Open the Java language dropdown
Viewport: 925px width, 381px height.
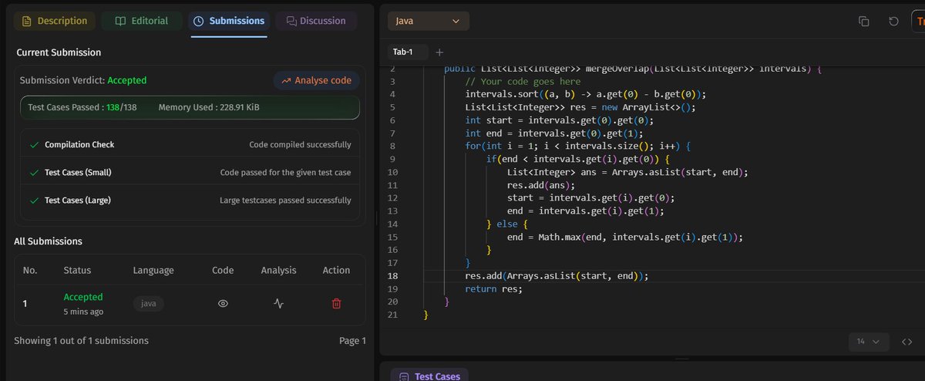click(428, 22)
